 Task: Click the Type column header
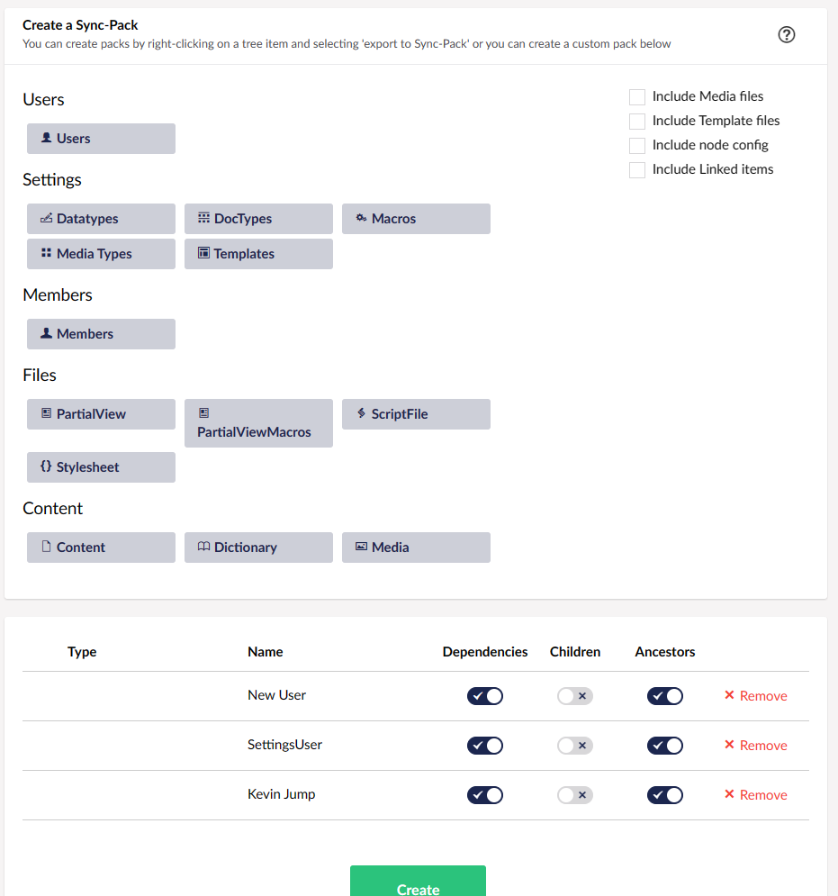[82, 652]
